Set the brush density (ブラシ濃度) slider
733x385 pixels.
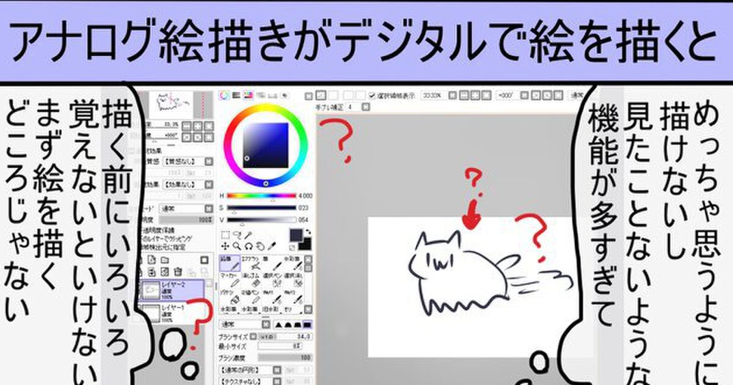coord(285,356)
